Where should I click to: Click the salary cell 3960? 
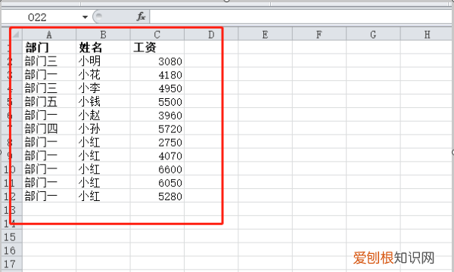click(x=157, y=115)
